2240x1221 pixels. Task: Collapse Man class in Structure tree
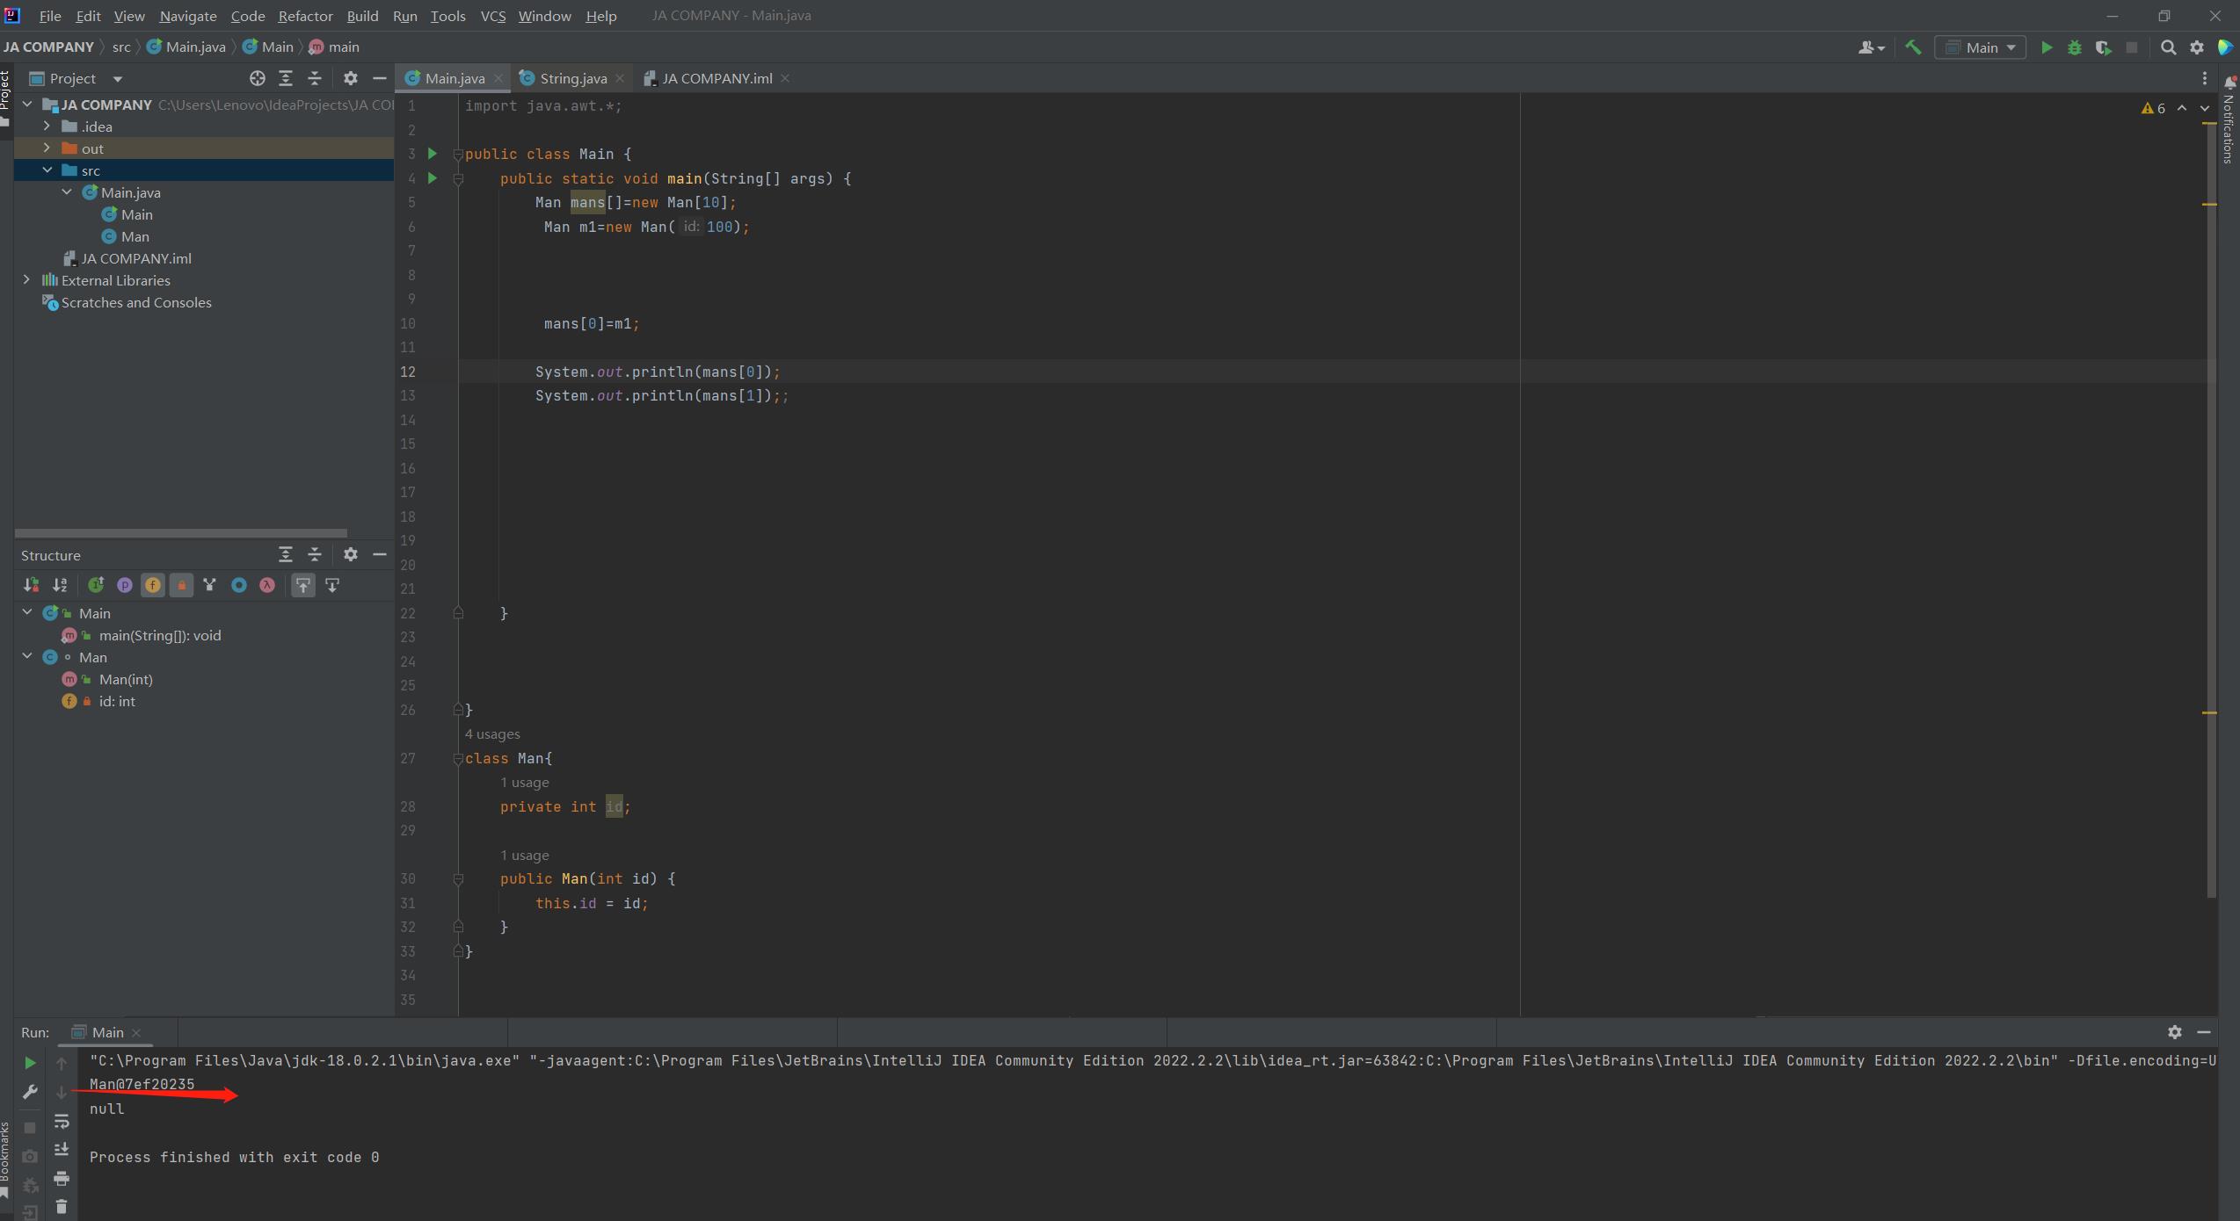coord(27,656)
